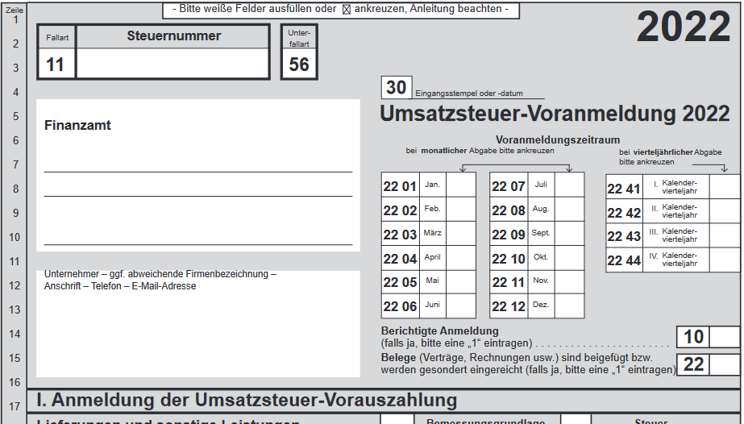Check the April 22 04 monthly box

point(461,257)
